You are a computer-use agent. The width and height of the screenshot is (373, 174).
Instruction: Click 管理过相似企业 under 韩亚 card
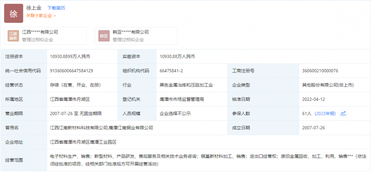pyautogui.click(x=128, y=40)
